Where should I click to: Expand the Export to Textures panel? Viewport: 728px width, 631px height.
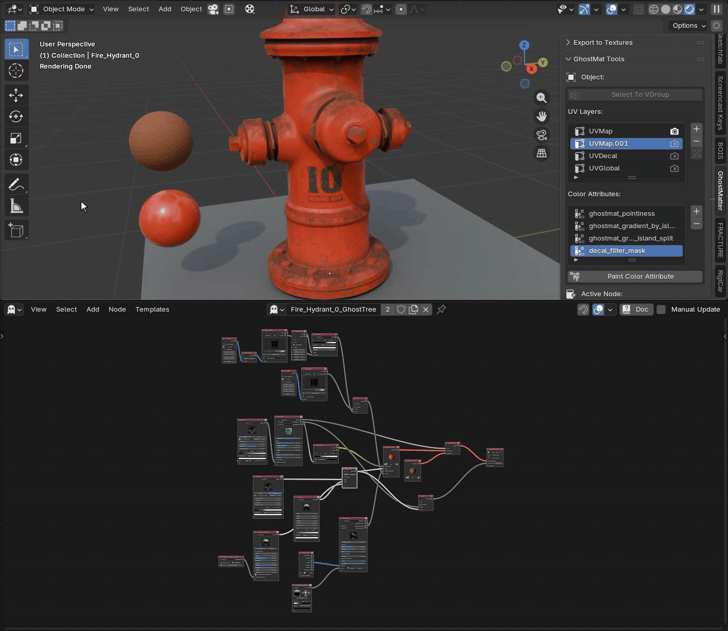tap(602, 43)
